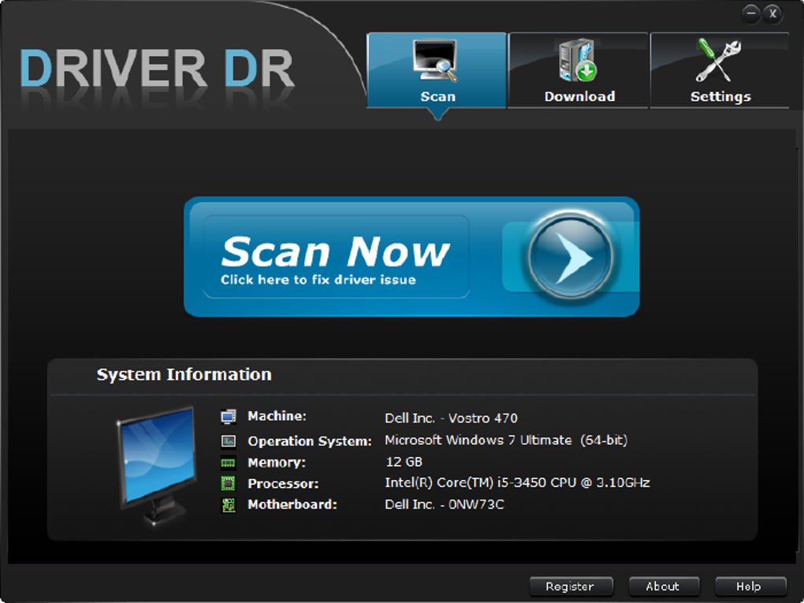Open the About dialog button

[x=664, y=586]
